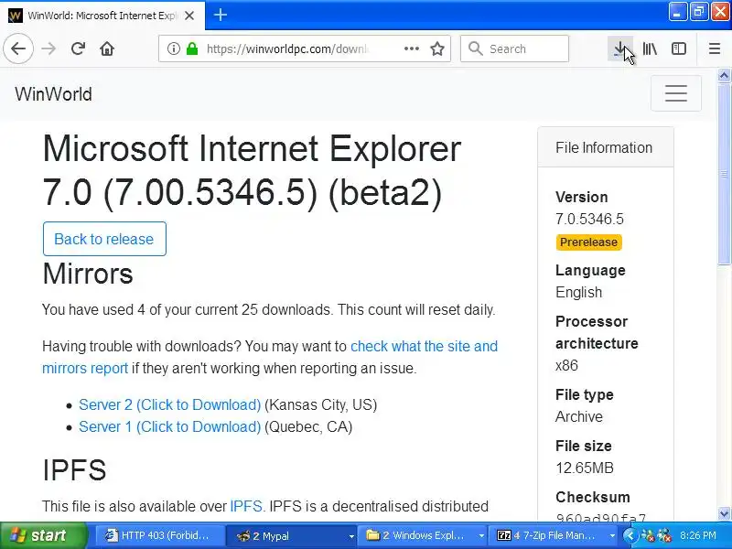
Task: Open the Windows Explorer taskbar group
Action: 422,535
